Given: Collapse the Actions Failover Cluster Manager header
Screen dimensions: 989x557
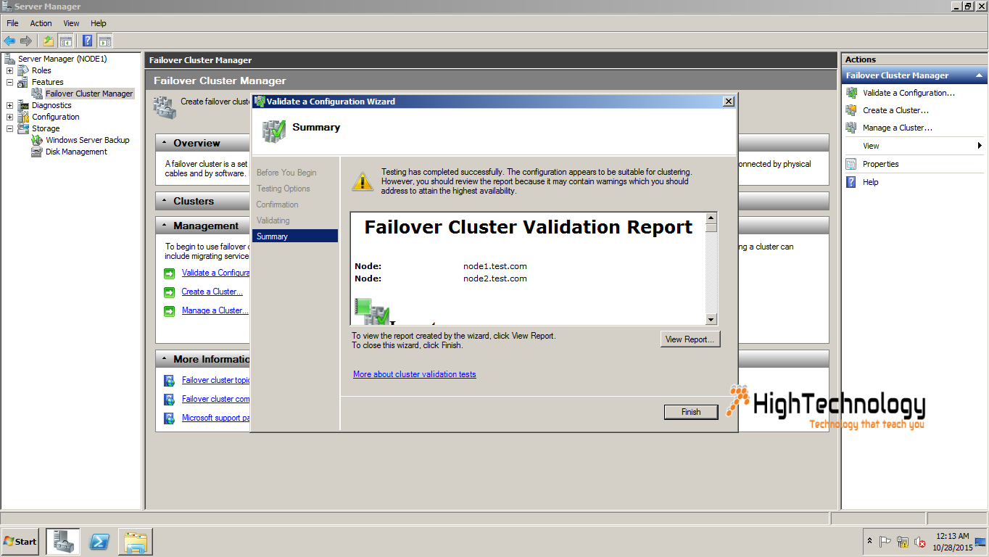Looking at the screenshot, I should pyautogui.click(x=979, y=75).
